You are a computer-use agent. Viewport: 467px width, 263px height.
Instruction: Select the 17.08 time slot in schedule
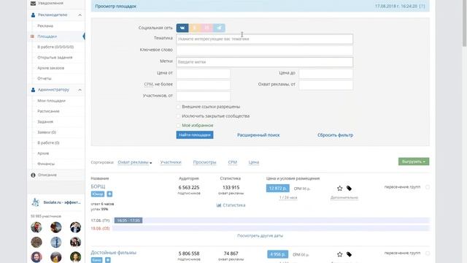(128, 221)
